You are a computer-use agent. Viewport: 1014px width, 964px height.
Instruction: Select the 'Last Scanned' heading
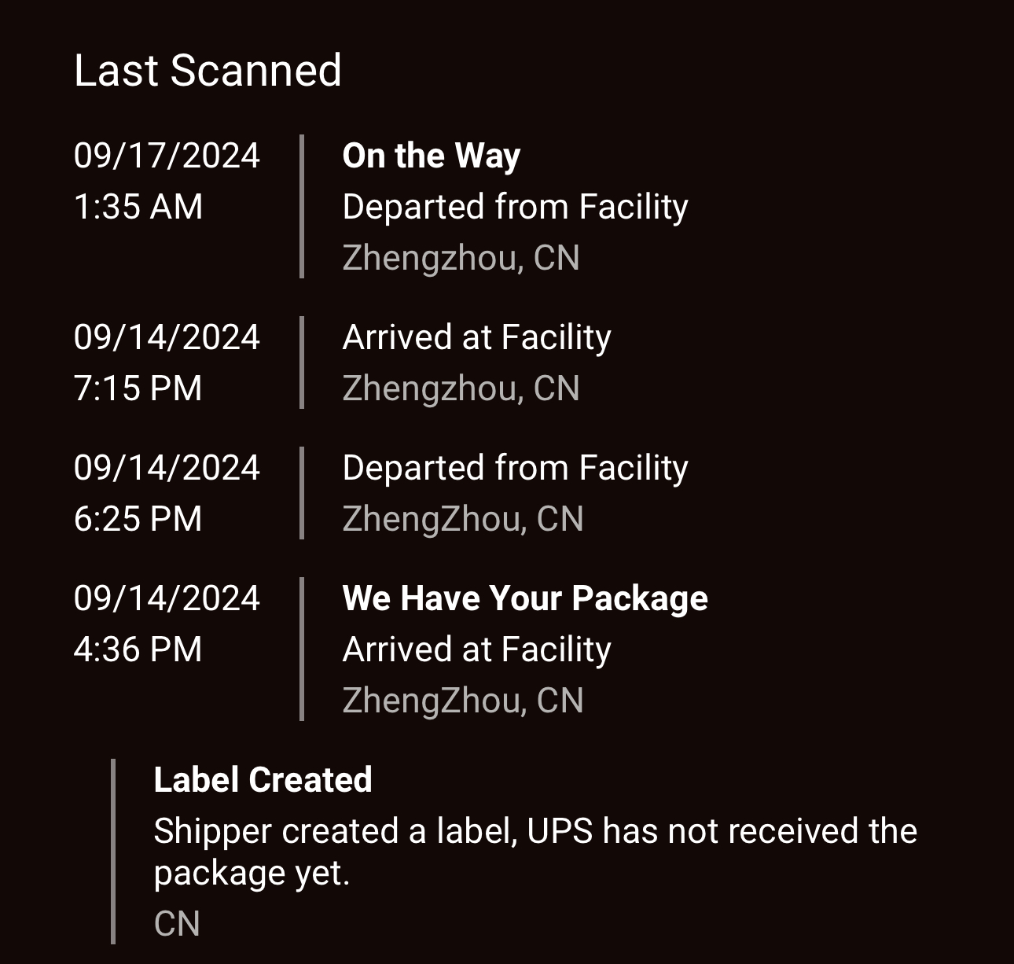pyautogui.click(x=208, y=71)
